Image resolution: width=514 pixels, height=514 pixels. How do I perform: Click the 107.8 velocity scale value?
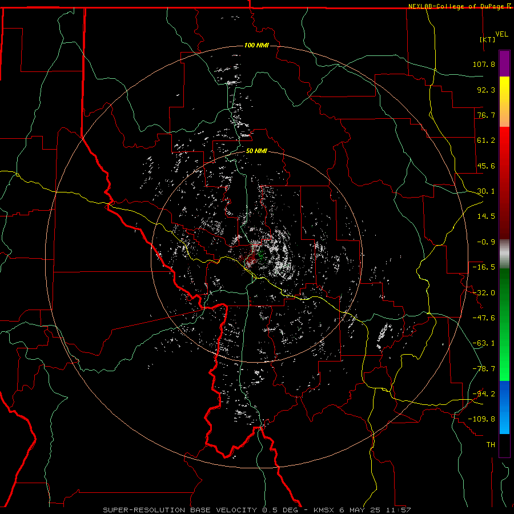click(484, 64)
